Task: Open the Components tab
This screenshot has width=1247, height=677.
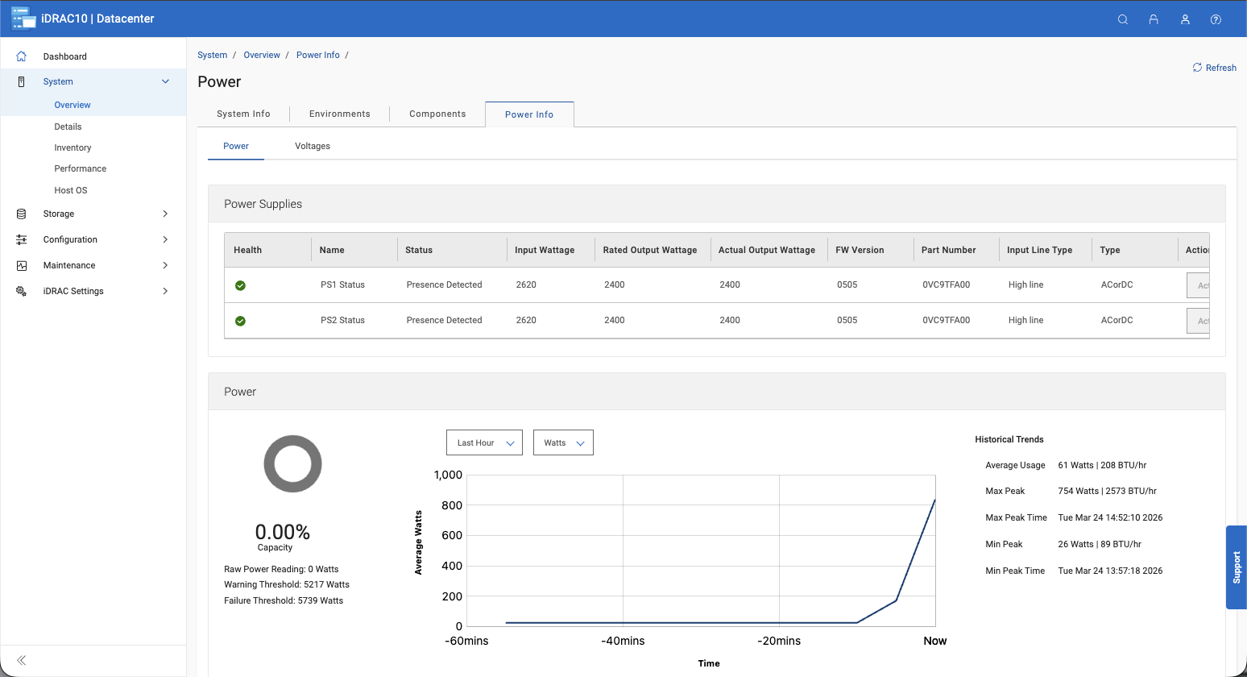Action: 437,114
